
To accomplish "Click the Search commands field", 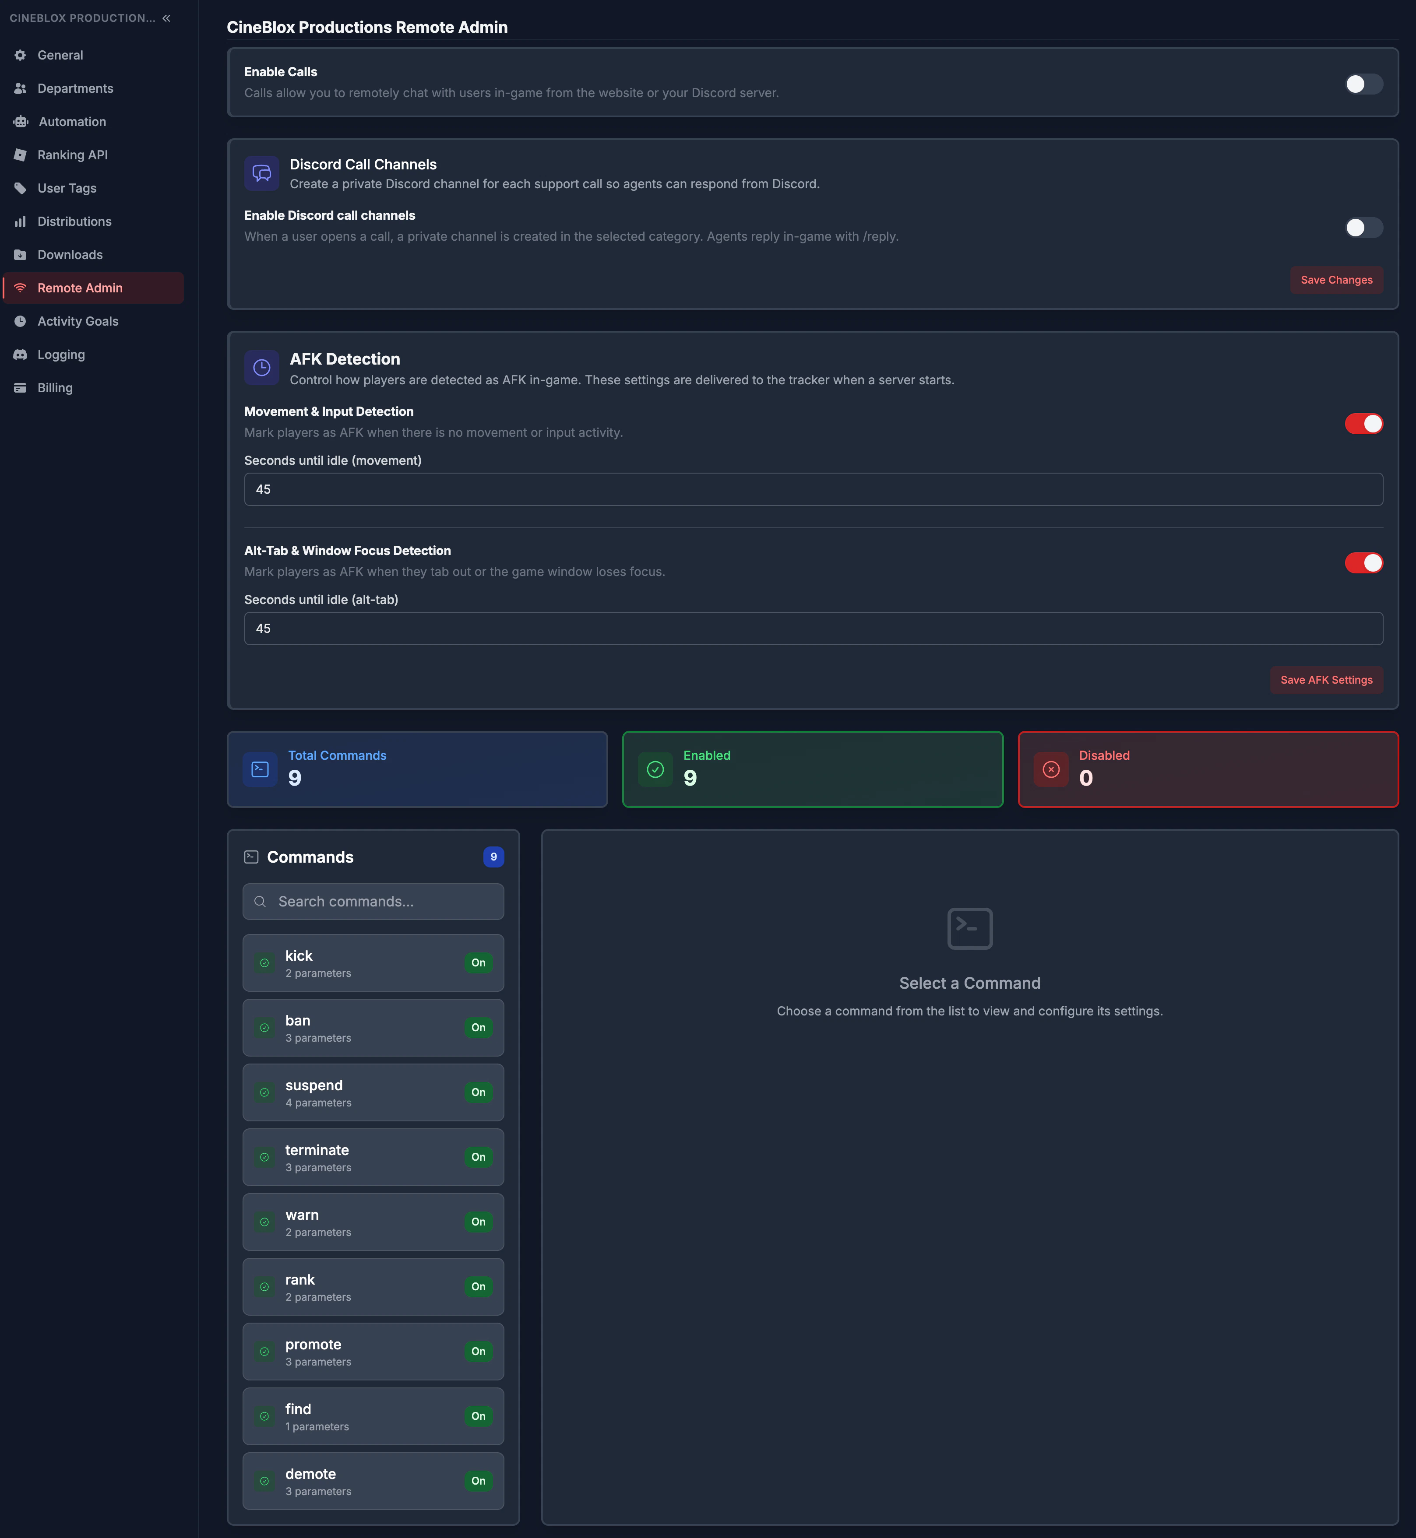I will (x=373, y=902).
